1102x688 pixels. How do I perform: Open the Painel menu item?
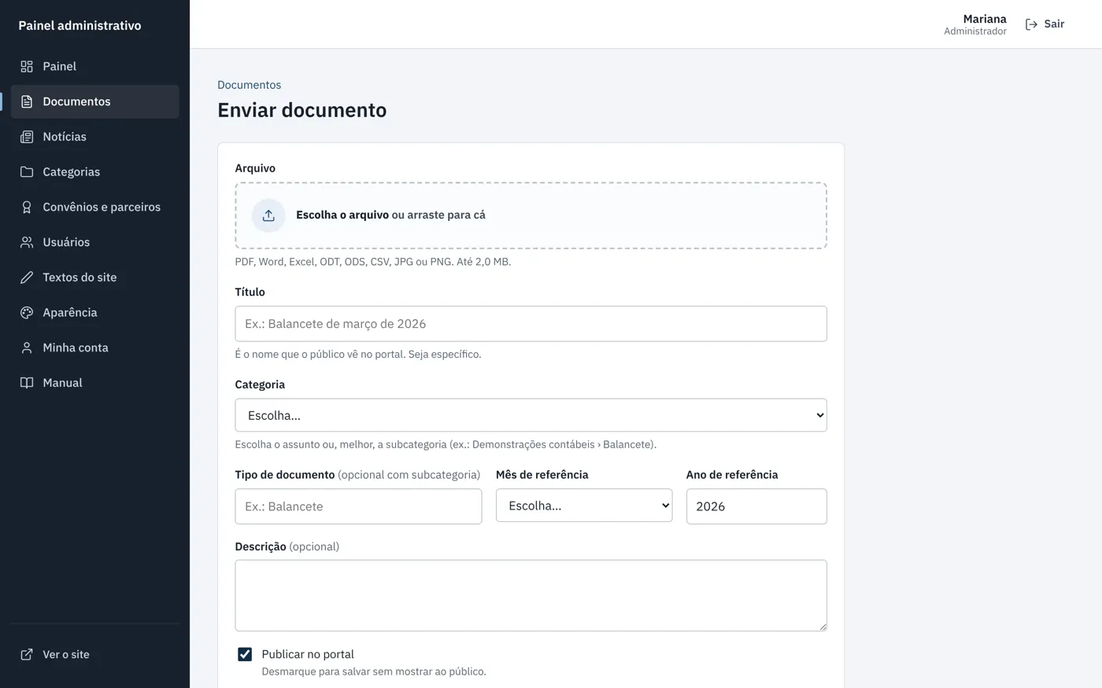[x=95, y=67]
